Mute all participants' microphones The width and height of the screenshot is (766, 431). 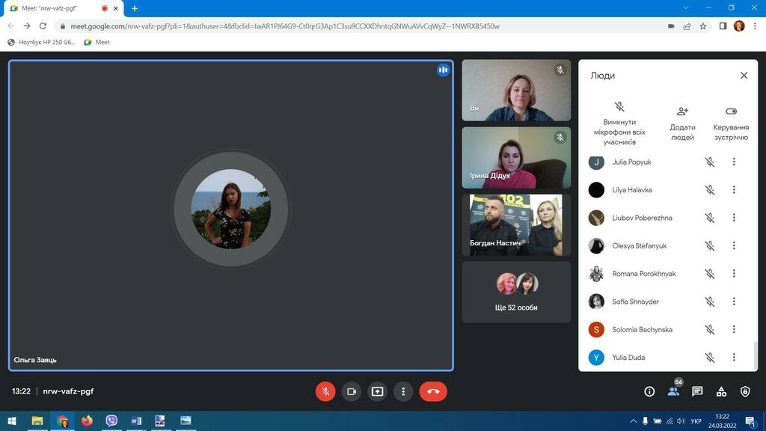[619, 107]
